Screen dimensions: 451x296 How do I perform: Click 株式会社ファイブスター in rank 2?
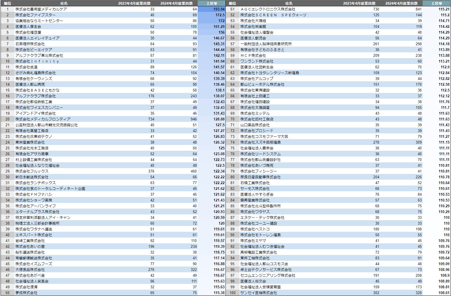point(36,15)
